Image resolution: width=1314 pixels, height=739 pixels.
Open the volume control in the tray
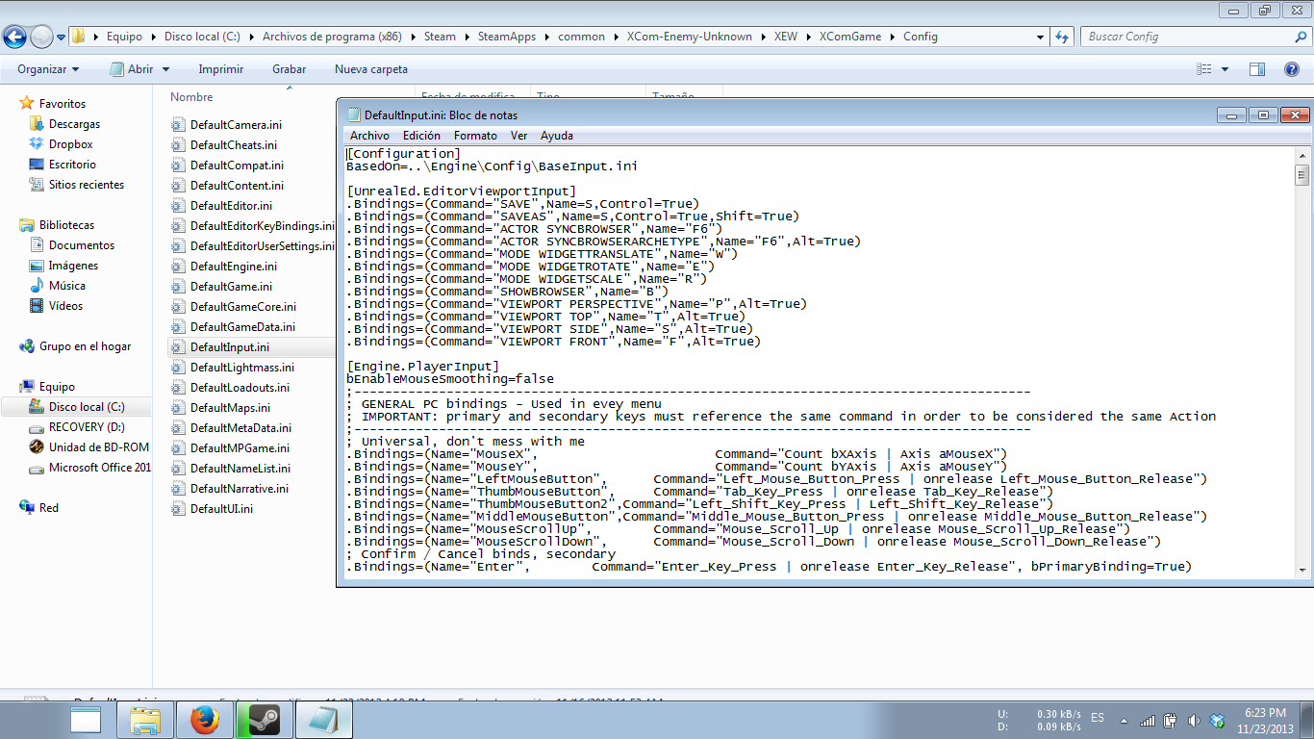pos(1194,721)
